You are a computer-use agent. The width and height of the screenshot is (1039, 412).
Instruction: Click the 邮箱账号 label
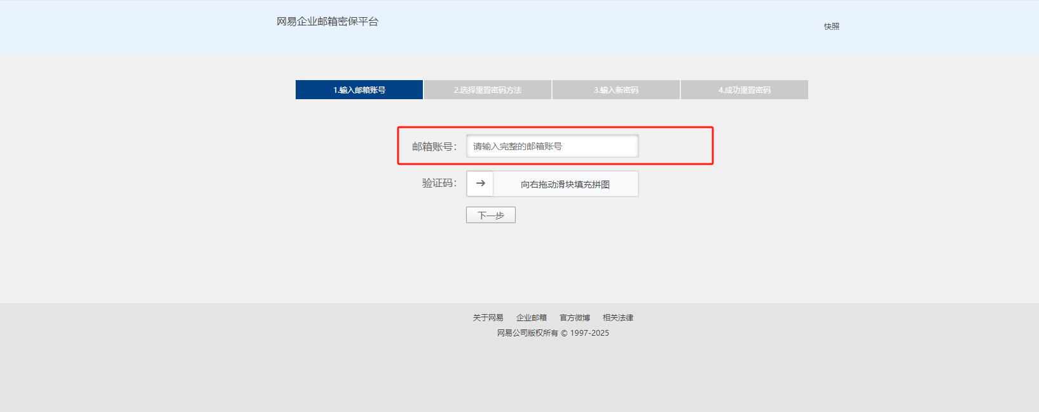click(434, 147)
